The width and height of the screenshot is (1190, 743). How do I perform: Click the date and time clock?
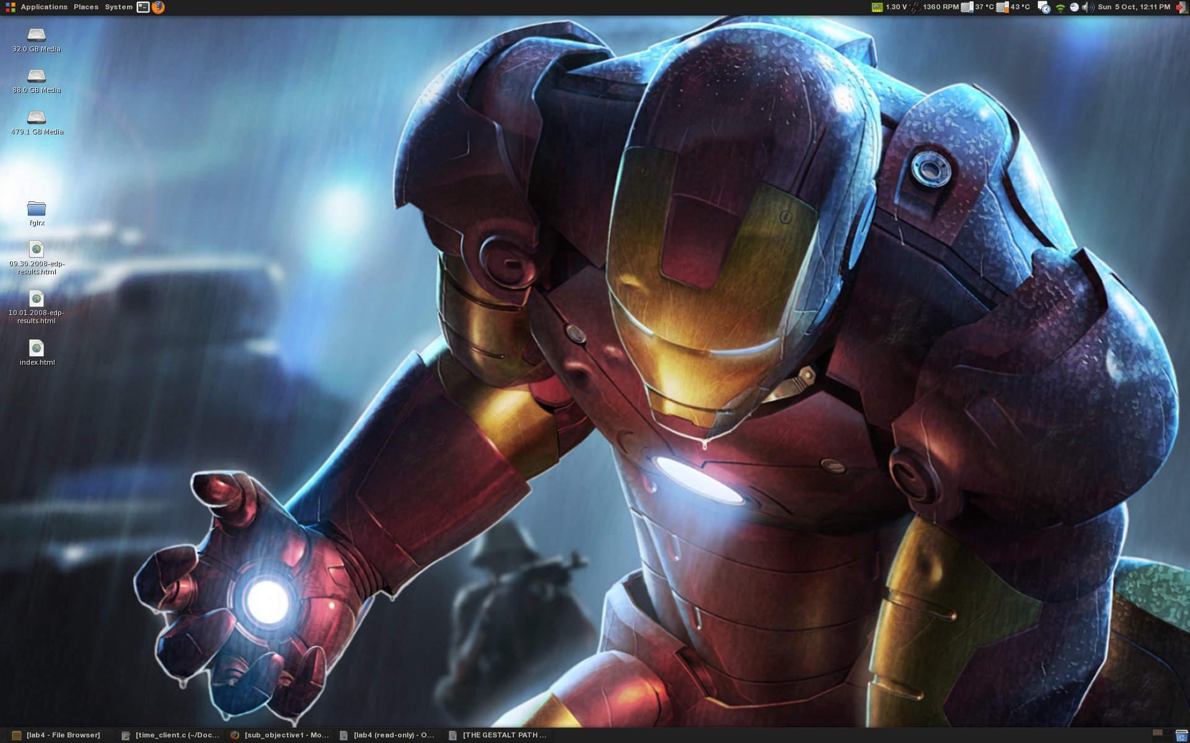tap(1134, 7)
